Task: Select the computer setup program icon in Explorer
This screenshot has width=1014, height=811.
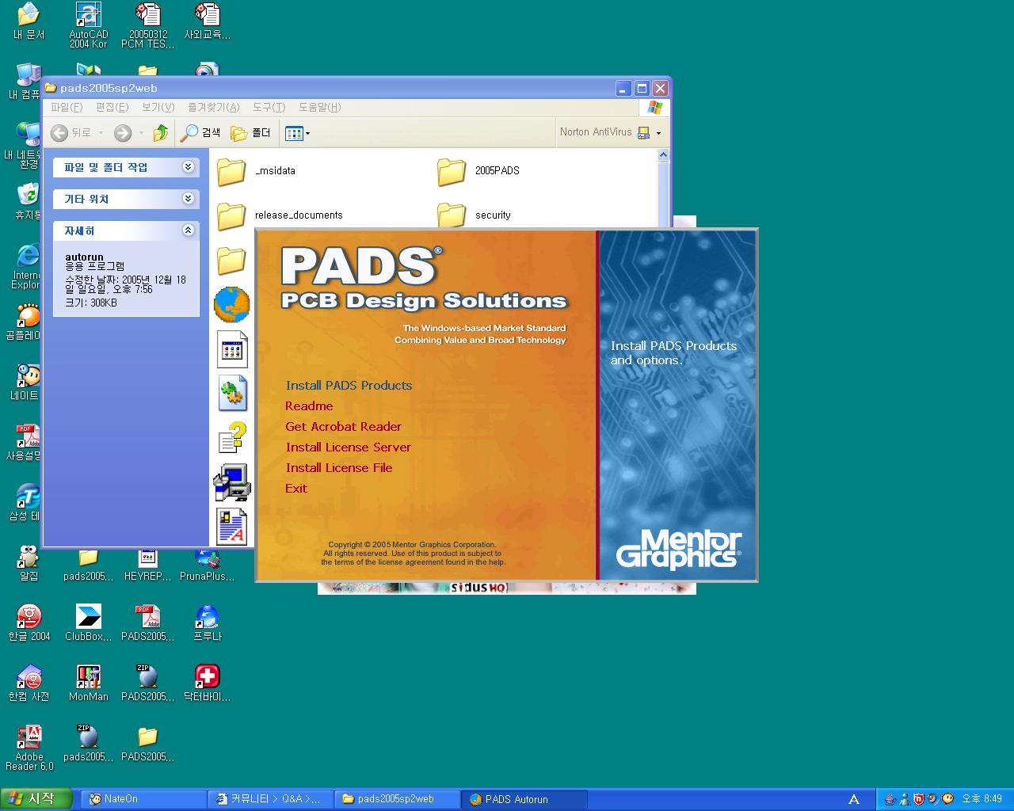Action: coord(232,482)
